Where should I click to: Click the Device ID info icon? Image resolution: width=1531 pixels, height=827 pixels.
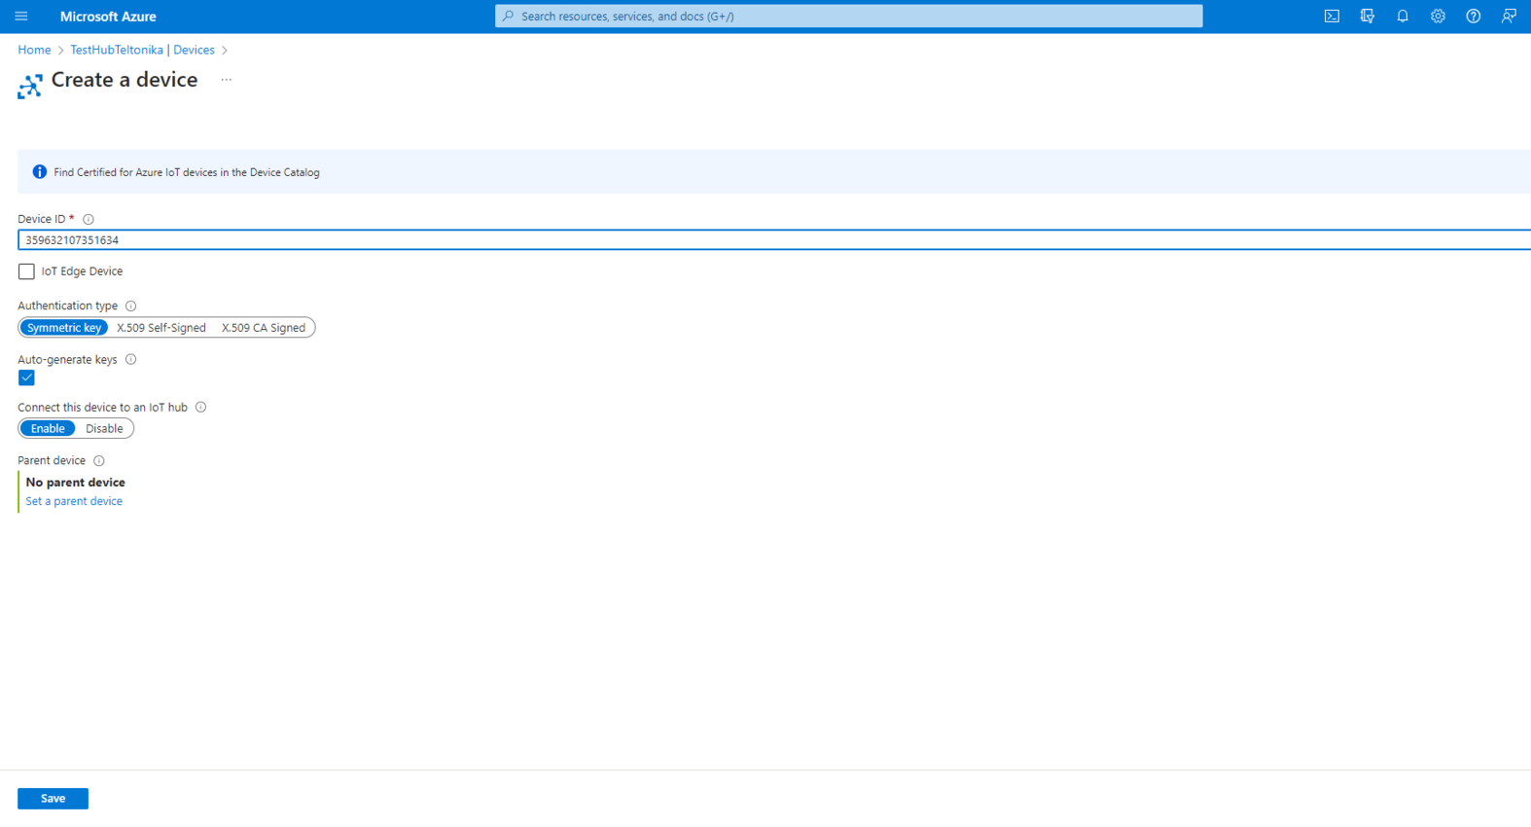point(89,220)
